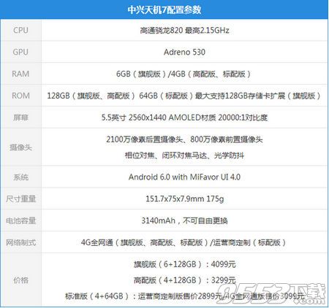Viewport: 329px width, 308px height.
Task: Click the price line 旗舰版（6+128GB）：4099元
Action: pos(184,264)
